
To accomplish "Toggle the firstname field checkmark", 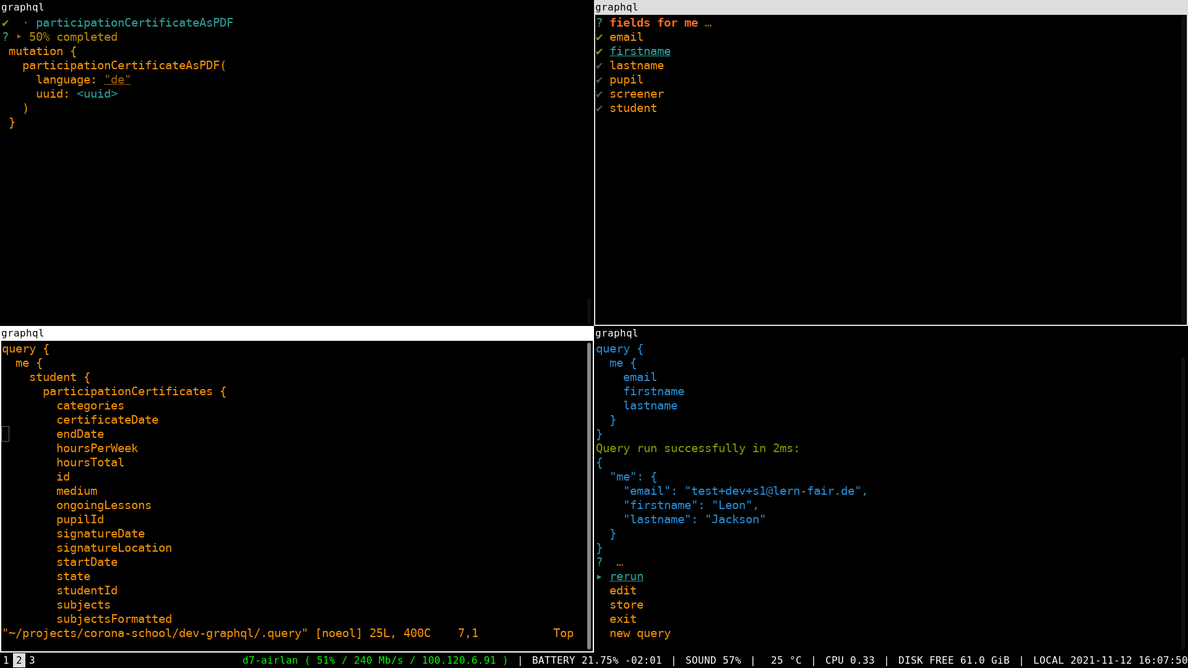I will pos(599,51).
